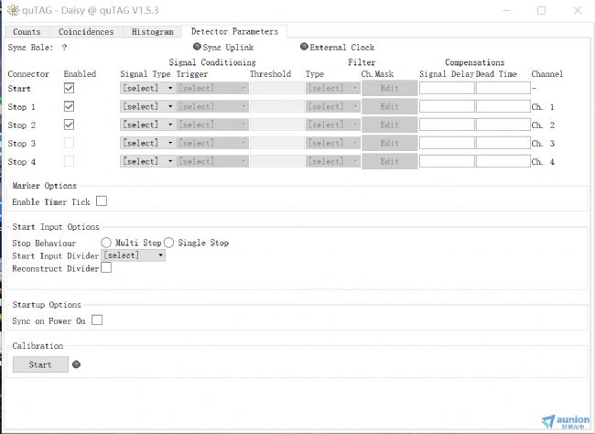Click the Calibration status LED indicator
The image size is (595, 434).
[x=77, y=364]
